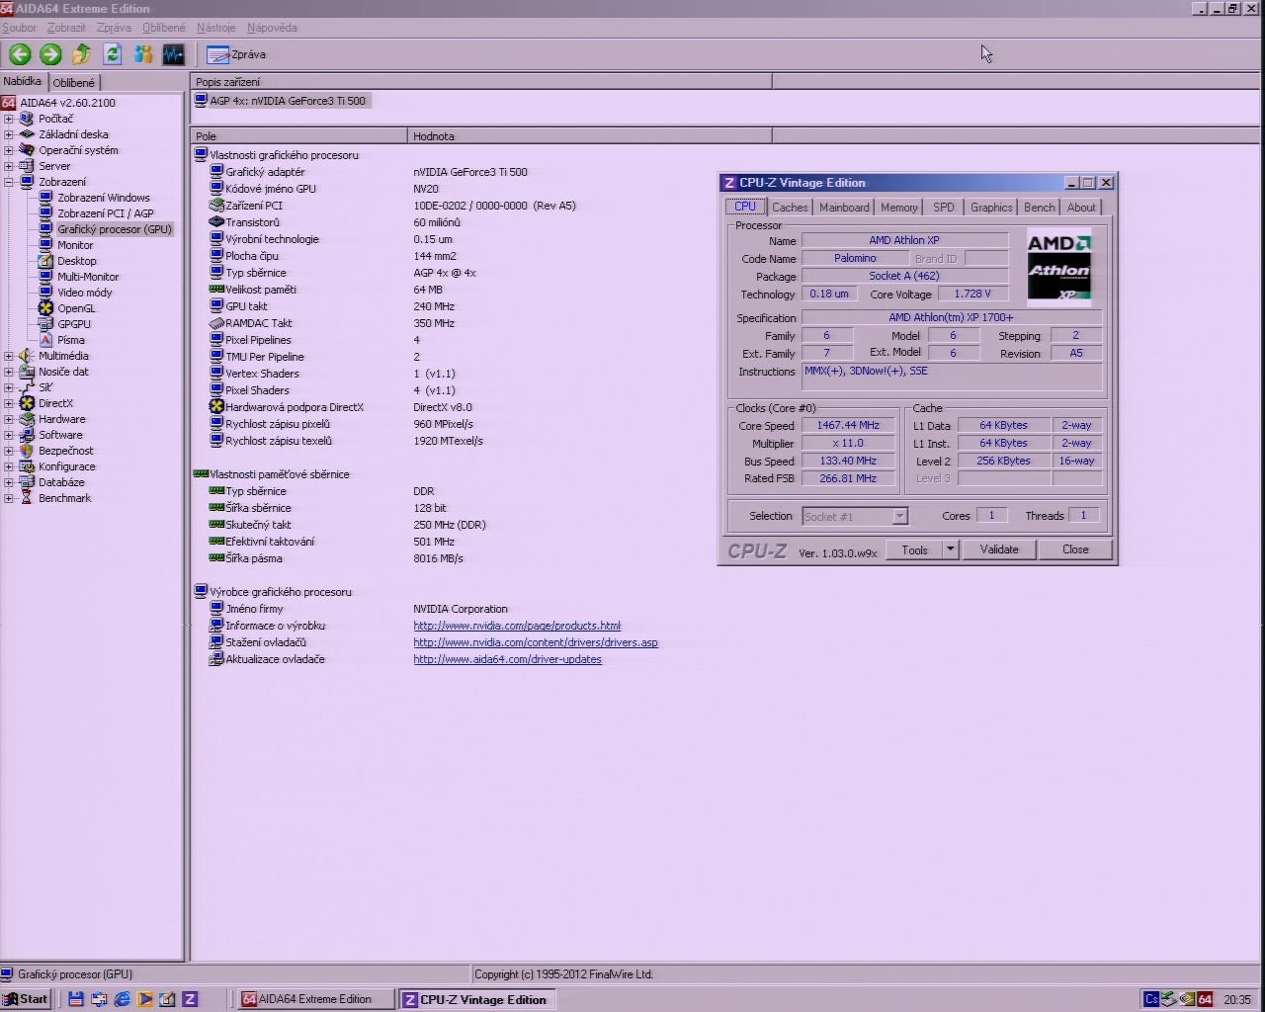
Task: Refresh the AIDA64 page with refresh icon
Action: 113,54
